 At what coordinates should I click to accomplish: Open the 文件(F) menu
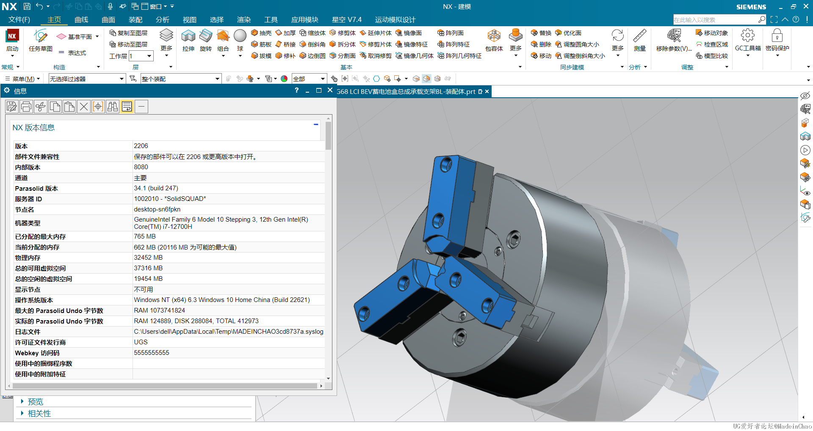19,19
